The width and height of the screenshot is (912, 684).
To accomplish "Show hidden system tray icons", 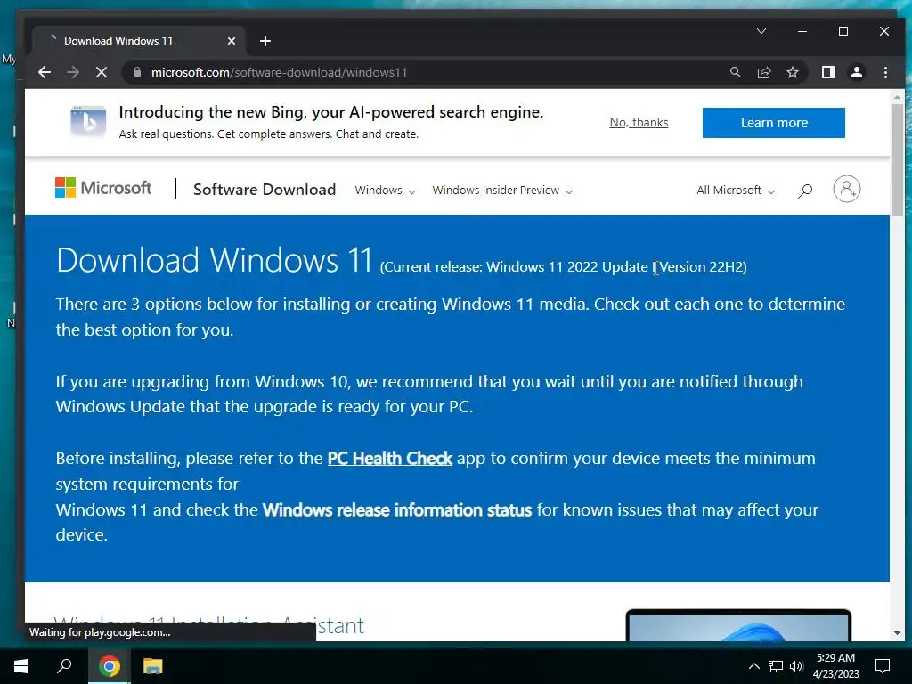I will (753, 666).
